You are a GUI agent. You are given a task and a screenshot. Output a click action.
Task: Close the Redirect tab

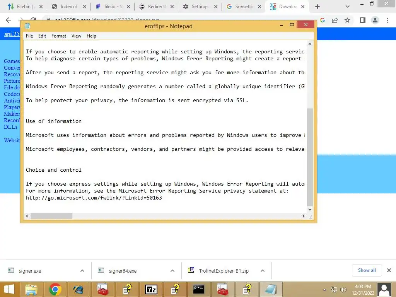pyautogui.click(x=172, y=7)
